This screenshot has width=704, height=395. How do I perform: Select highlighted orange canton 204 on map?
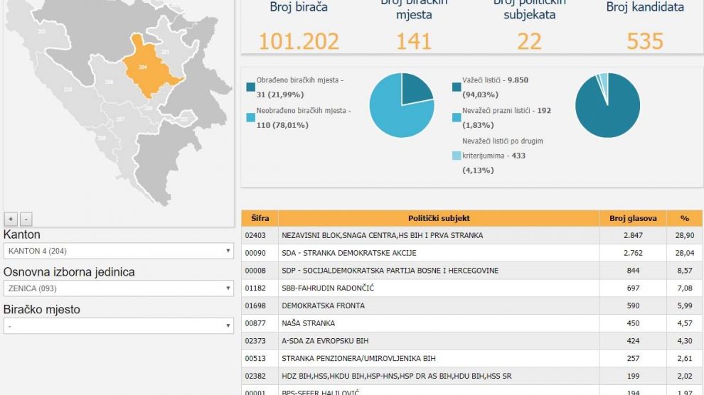tap(144, 69)
